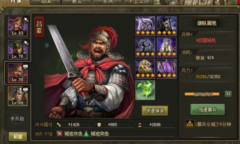Click the locked 未开启 general slot
Viewport: 240px width, 144px height.
(x=17, y=119)
